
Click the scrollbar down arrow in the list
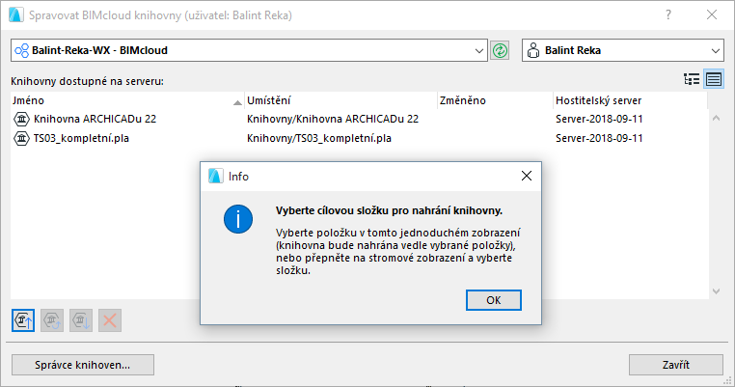point(716,291)
